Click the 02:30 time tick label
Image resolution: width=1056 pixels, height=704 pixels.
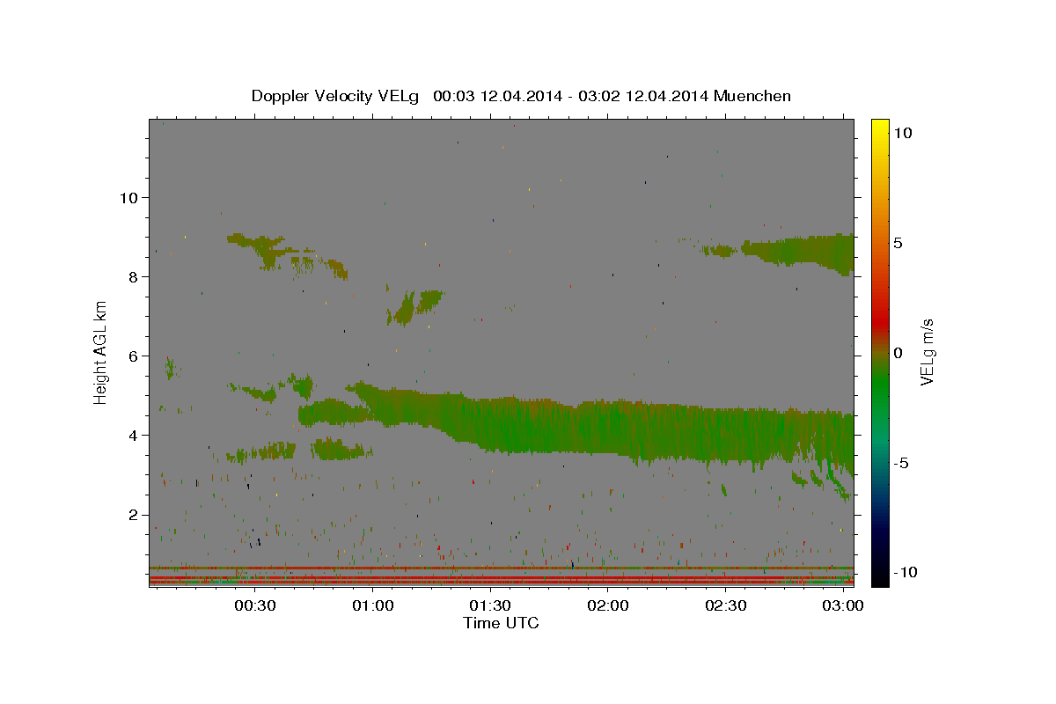click(726, 605)
